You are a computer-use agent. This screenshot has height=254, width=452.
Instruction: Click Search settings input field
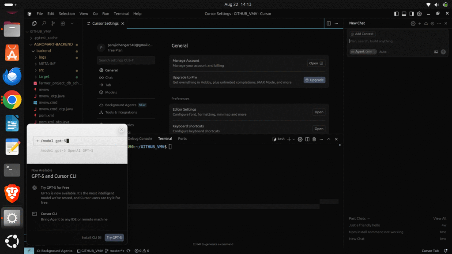[x=126, y=60]
